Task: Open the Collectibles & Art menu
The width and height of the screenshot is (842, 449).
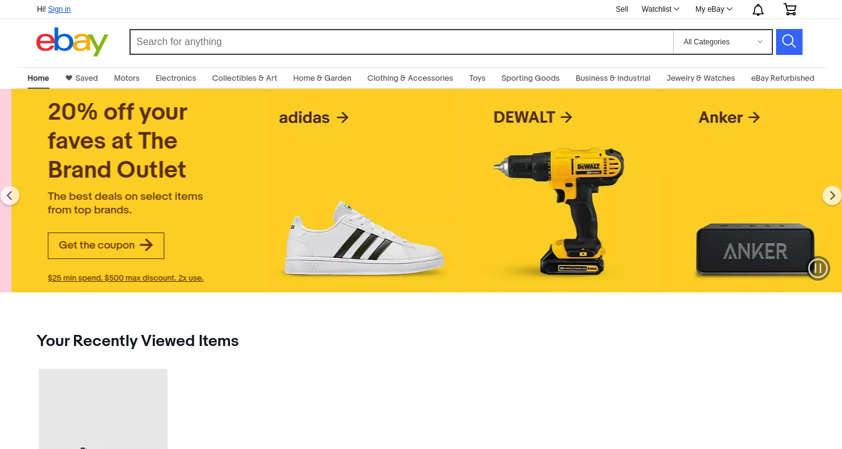Action: (x=245, y=78)
